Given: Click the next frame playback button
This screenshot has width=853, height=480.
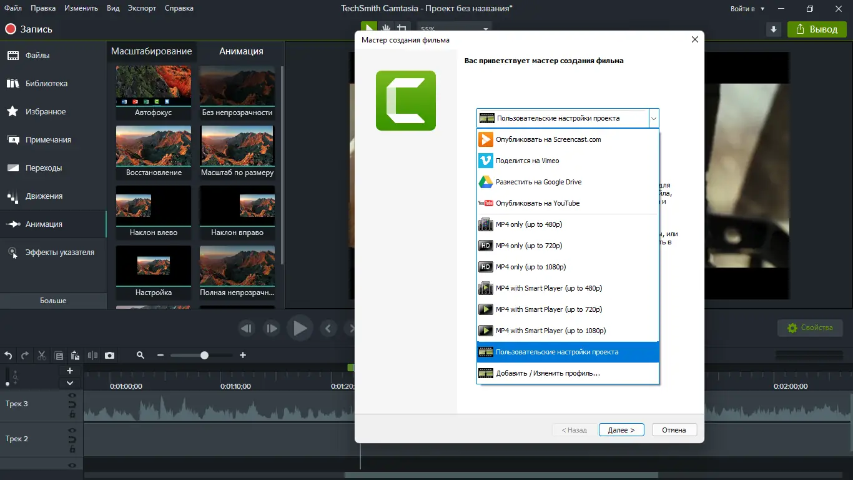Looking at the screenshot, I should tap(272, 328).
